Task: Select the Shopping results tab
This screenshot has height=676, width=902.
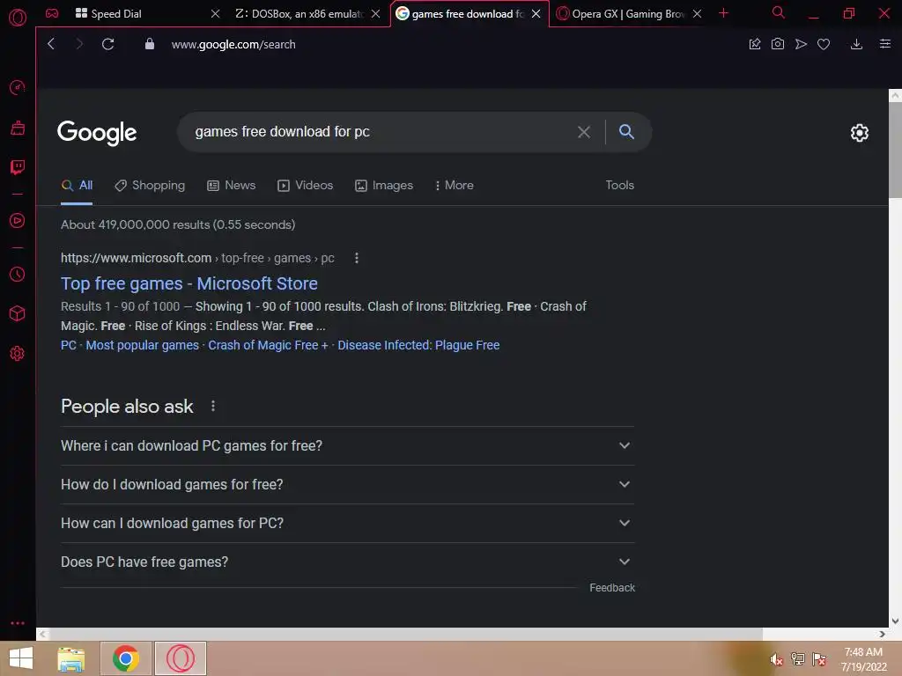Action: tap(150, 185)
